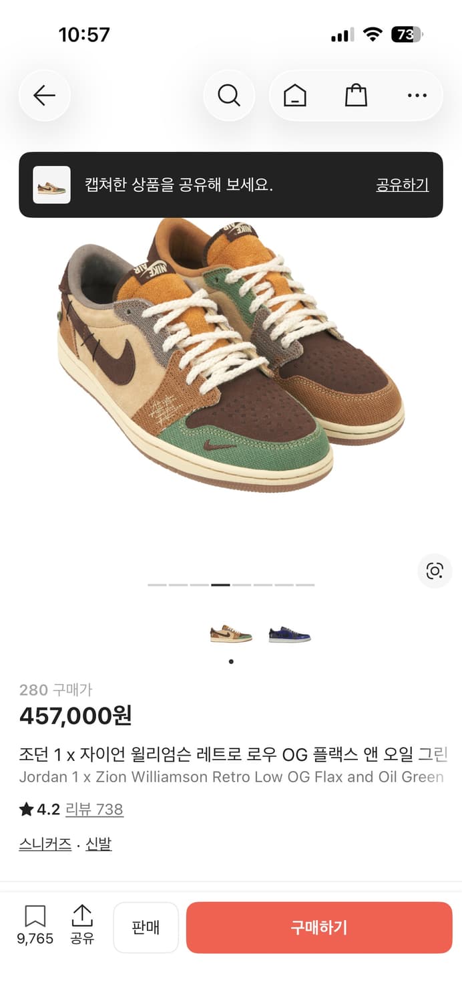Tap the 공유 share icon
The height and width of the screenshot is (1003, 462).
click(82, 925)
